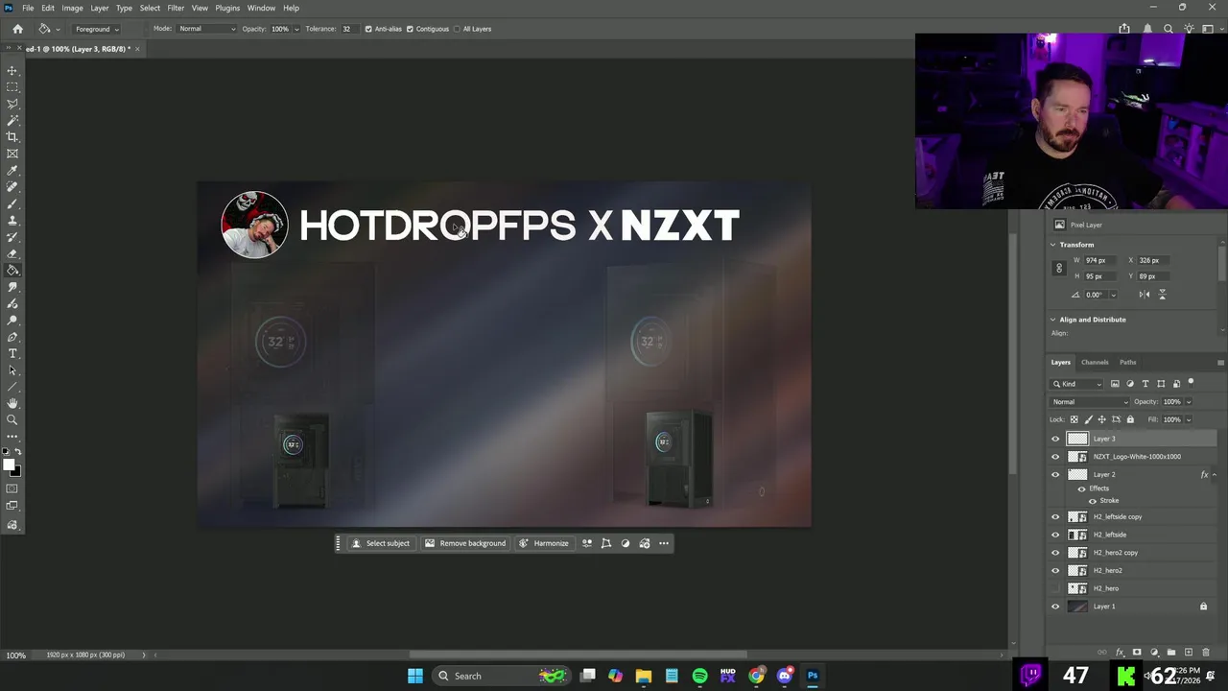Open the layer Opacity 100% dropdown arrow
1228x691 pixels.
[x=1188, y=402]
